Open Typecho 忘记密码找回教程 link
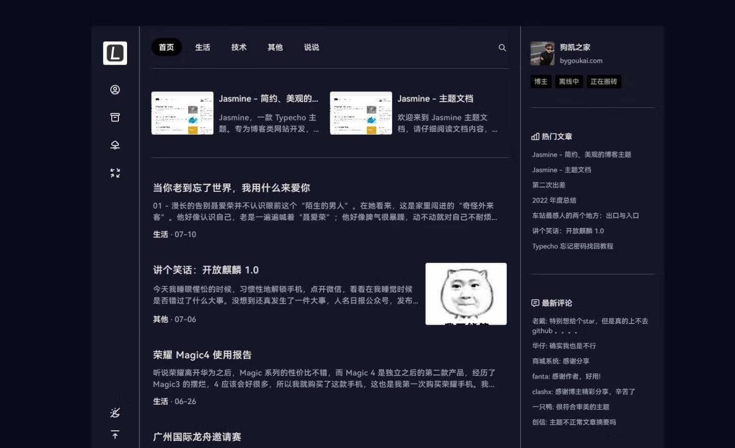 [x=573, y=246]
